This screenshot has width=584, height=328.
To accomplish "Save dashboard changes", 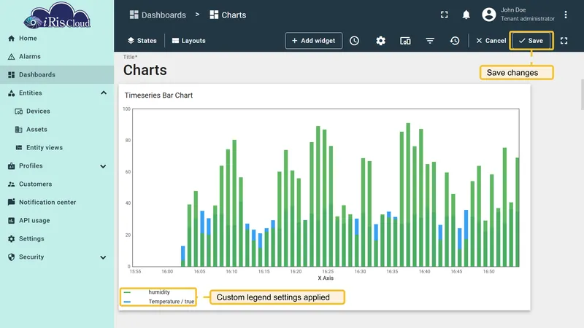I will (531, 41).
